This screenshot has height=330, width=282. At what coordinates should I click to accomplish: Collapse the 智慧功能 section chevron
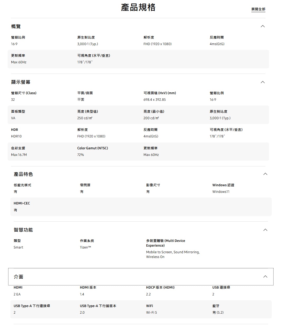pos(265,230)
